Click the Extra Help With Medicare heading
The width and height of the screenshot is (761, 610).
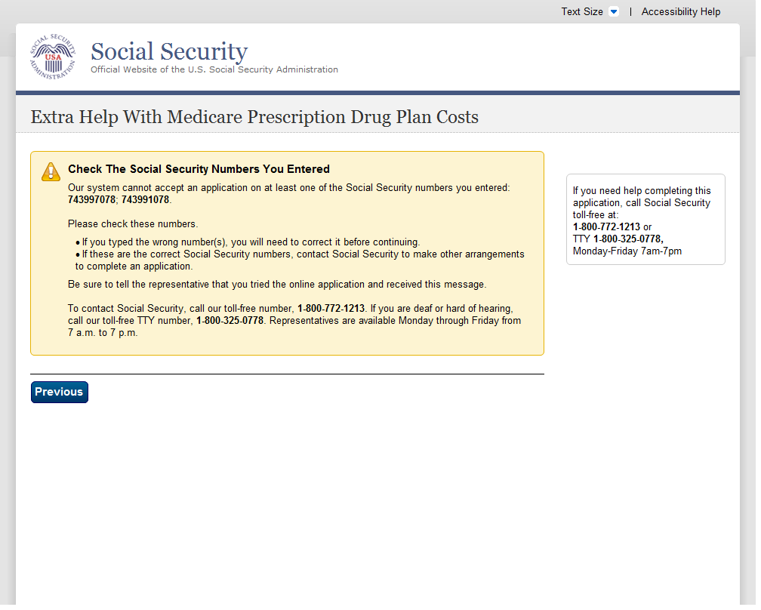coord(254,117)
